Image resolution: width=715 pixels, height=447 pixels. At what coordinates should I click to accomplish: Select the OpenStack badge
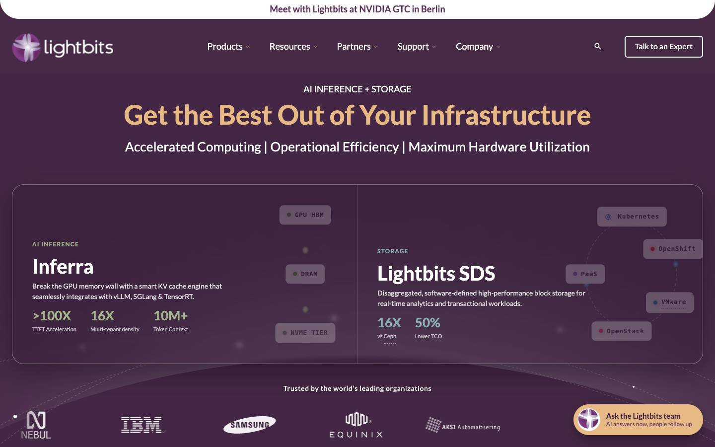(622, 331)
